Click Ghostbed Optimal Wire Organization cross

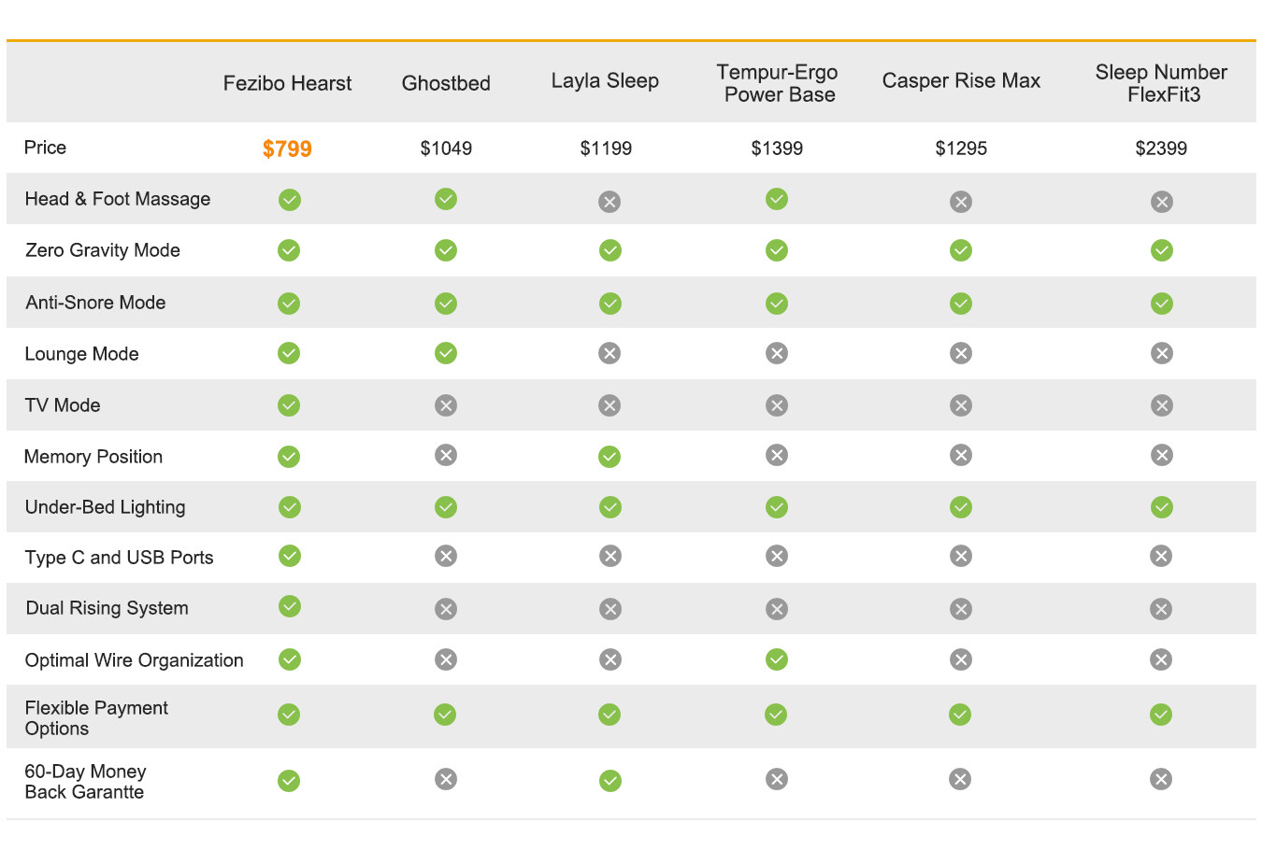(446, 660)
